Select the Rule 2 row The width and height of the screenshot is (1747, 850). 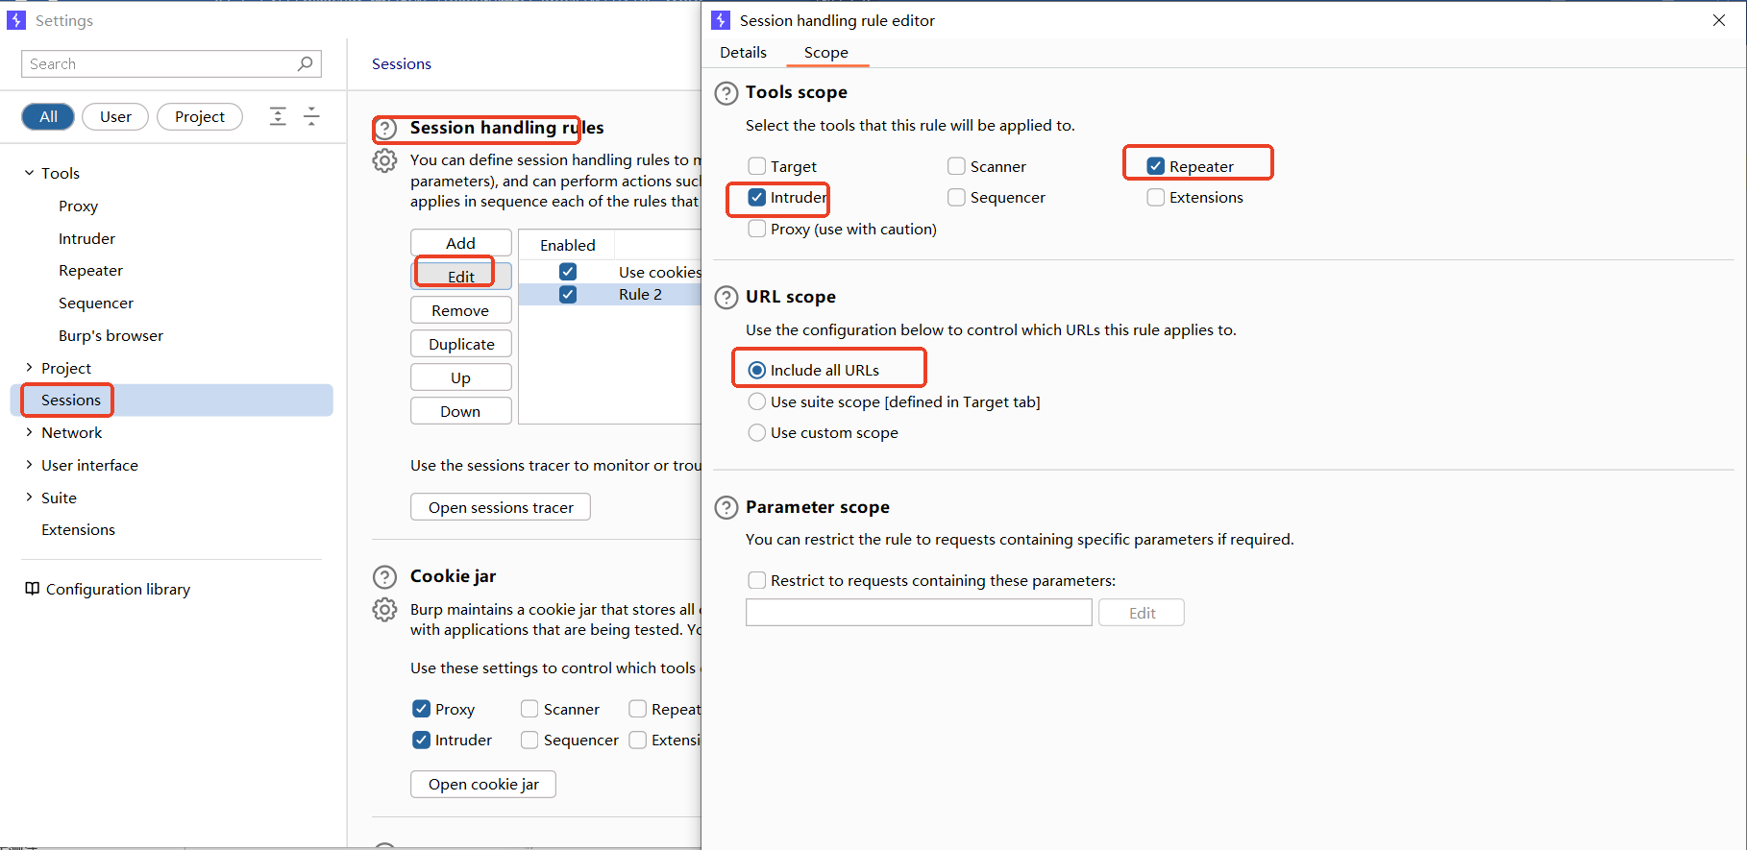(x=610, y=294)
